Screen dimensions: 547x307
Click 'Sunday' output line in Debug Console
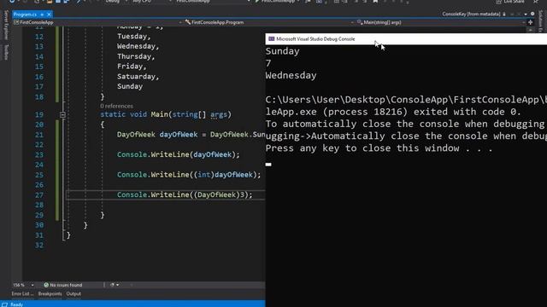point(283,51)
